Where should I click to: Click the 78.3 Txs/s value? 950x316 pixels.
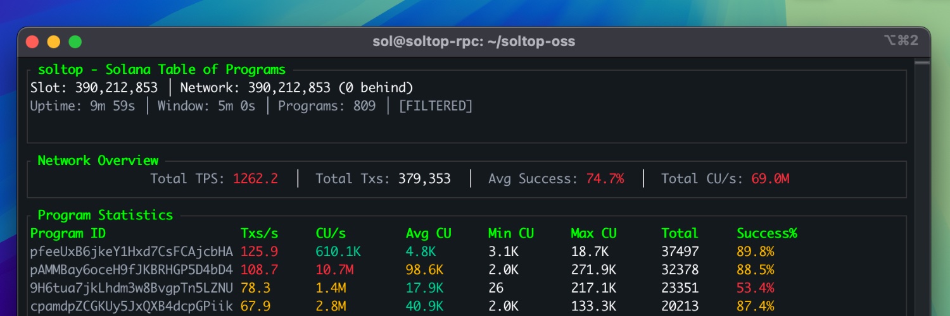coord(255,288)
